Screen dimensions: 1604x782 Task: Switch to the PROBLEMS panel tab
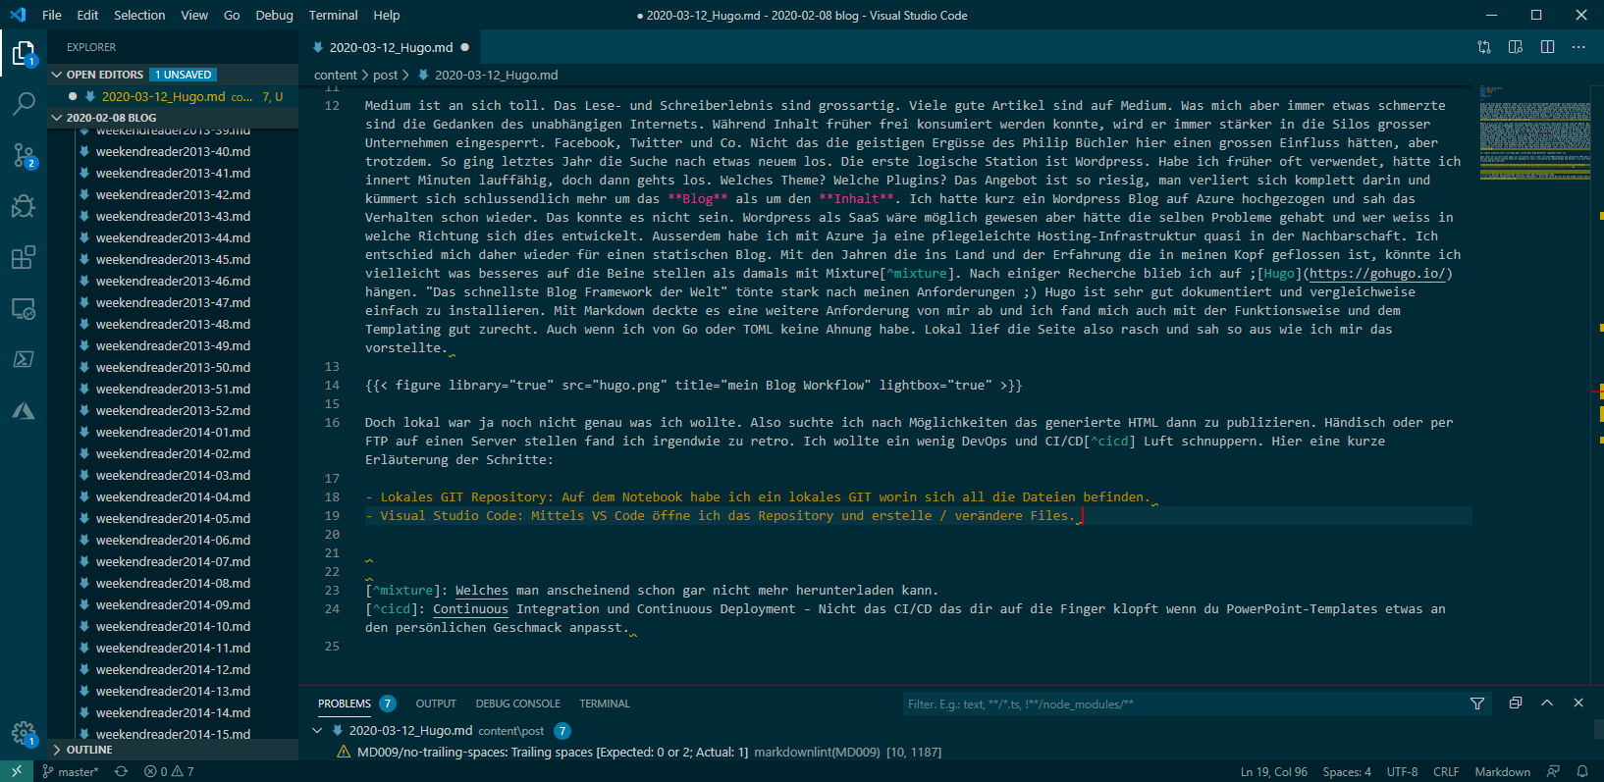[x=345, y=704]
